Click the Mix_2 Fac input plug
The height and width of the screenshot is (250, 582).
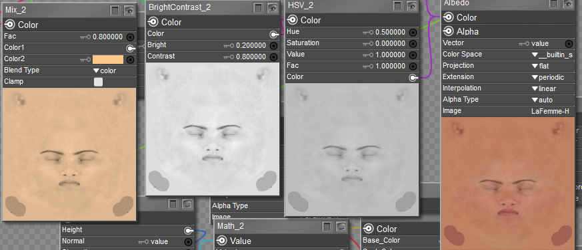coord(130,37)
